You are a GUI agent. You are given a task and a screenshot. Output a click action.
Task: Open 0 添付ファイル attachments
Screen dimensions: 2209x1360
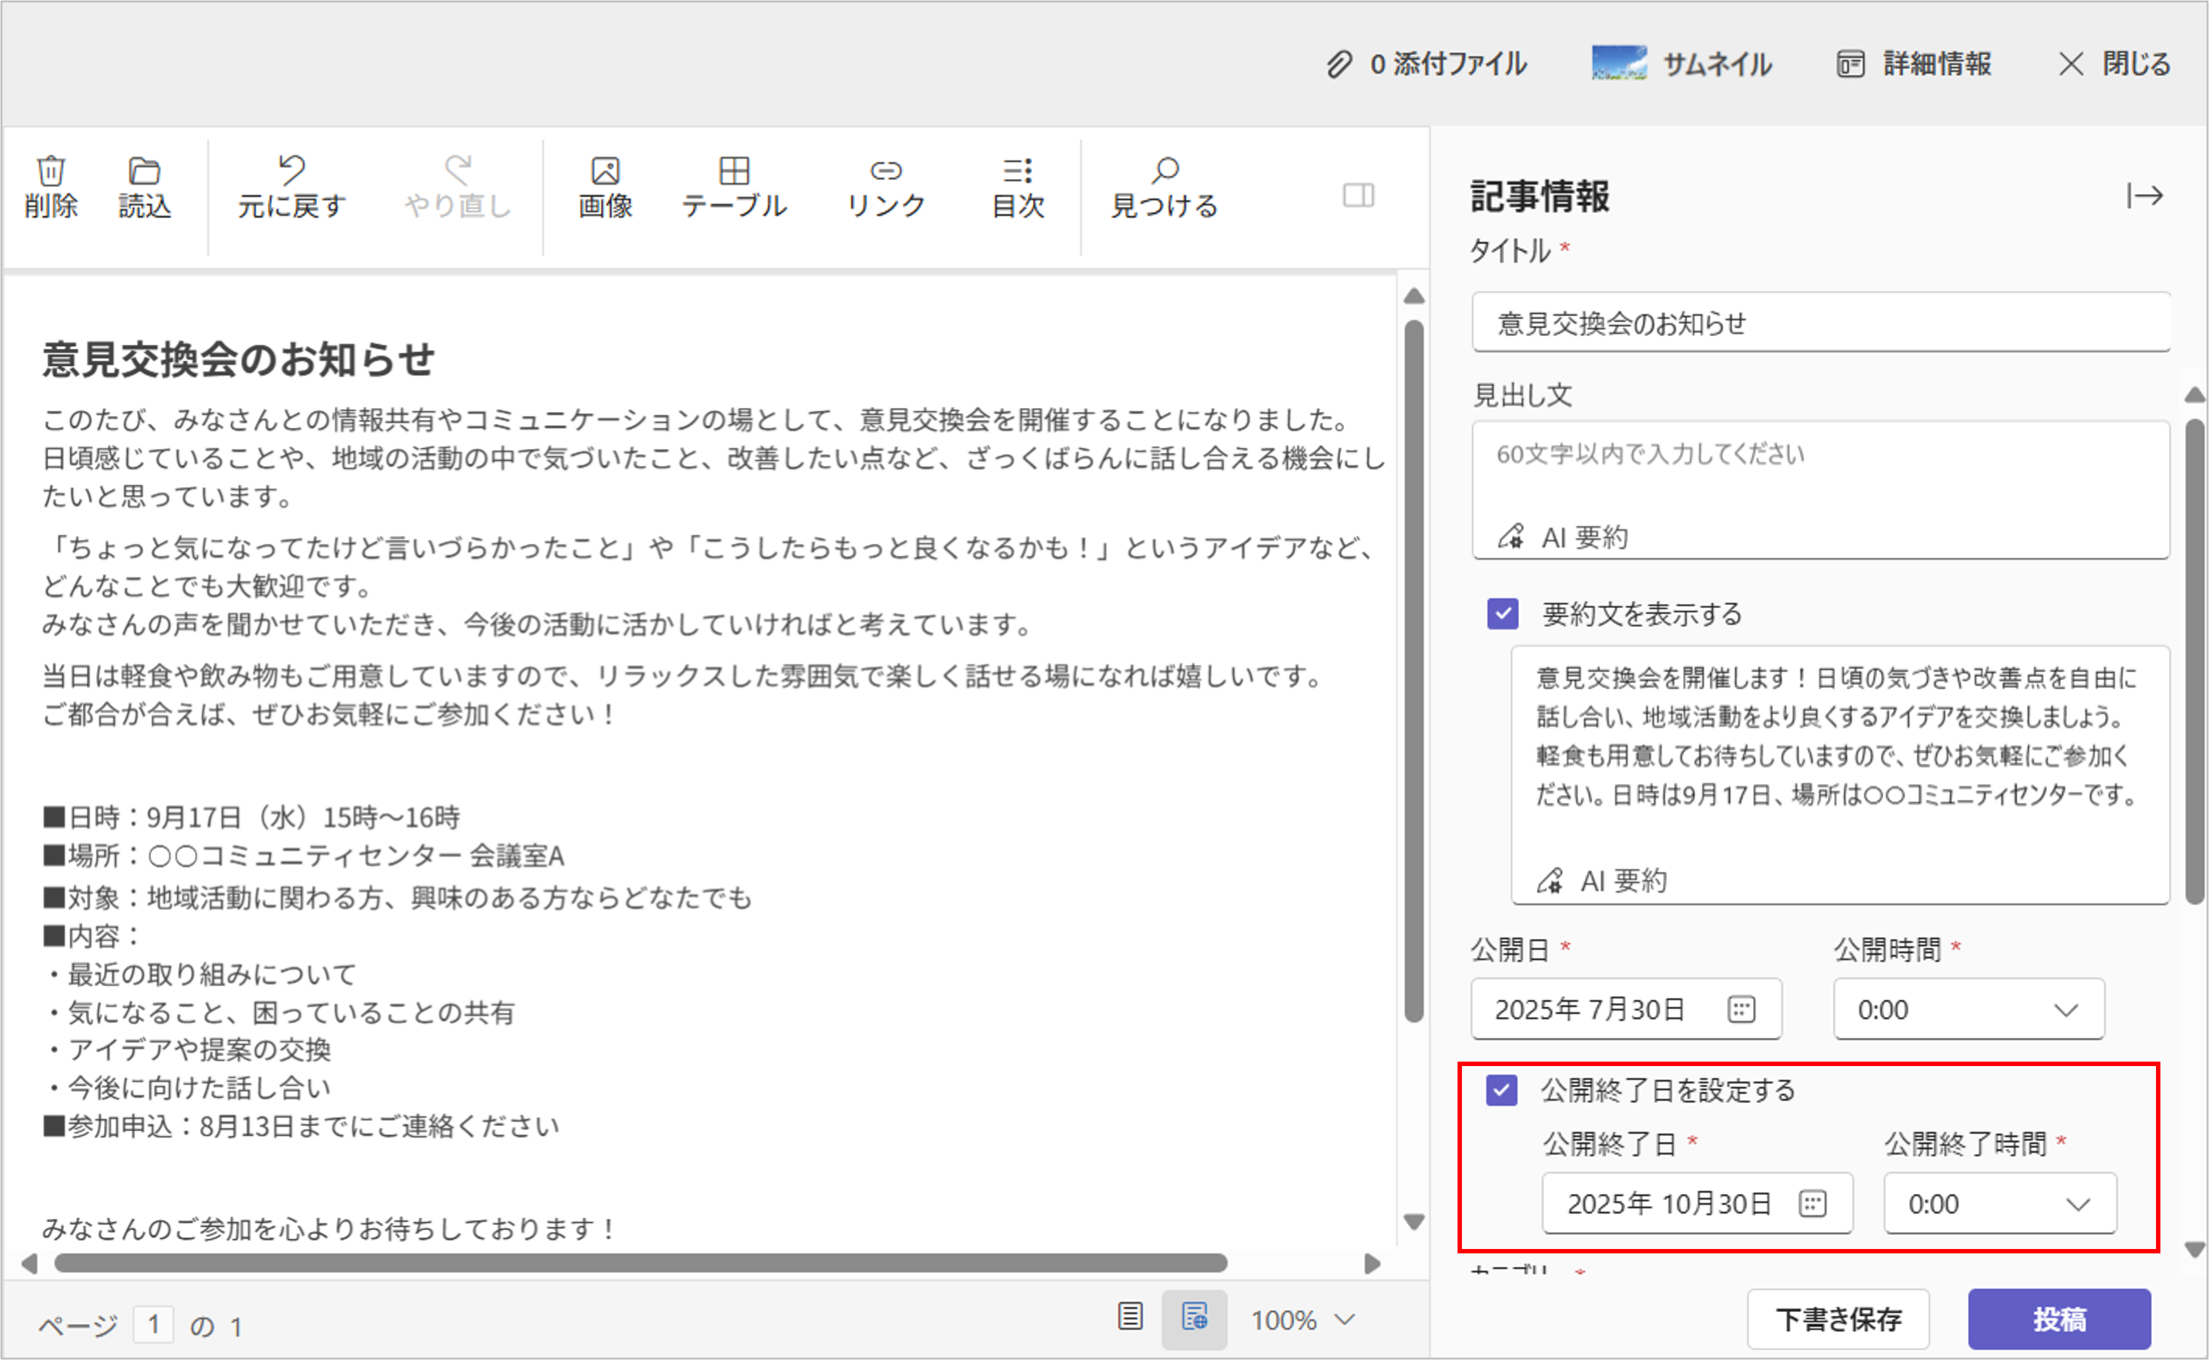pos(1427,64)
